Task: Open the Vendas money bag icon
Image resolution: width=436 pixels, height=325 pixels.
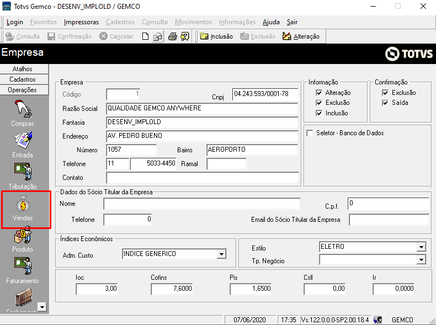Action: (x=23, y=205)
